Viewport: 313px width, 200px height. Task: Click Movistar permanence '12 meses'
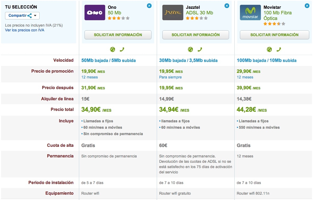(x=245, y=156)
